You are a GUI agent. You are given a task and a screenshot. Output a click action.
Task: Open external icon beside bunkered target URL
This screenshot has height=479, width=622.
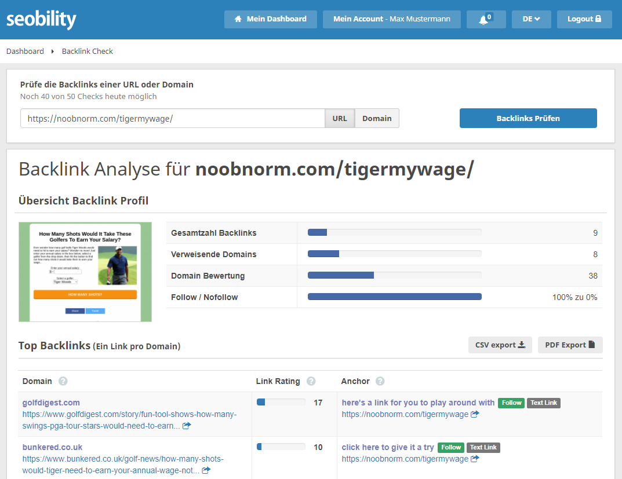click(475, 459)
